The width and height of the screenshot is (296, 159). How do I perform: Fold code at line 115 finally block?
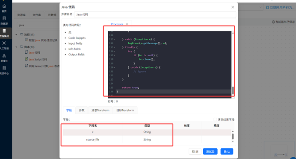pos(115,47)
